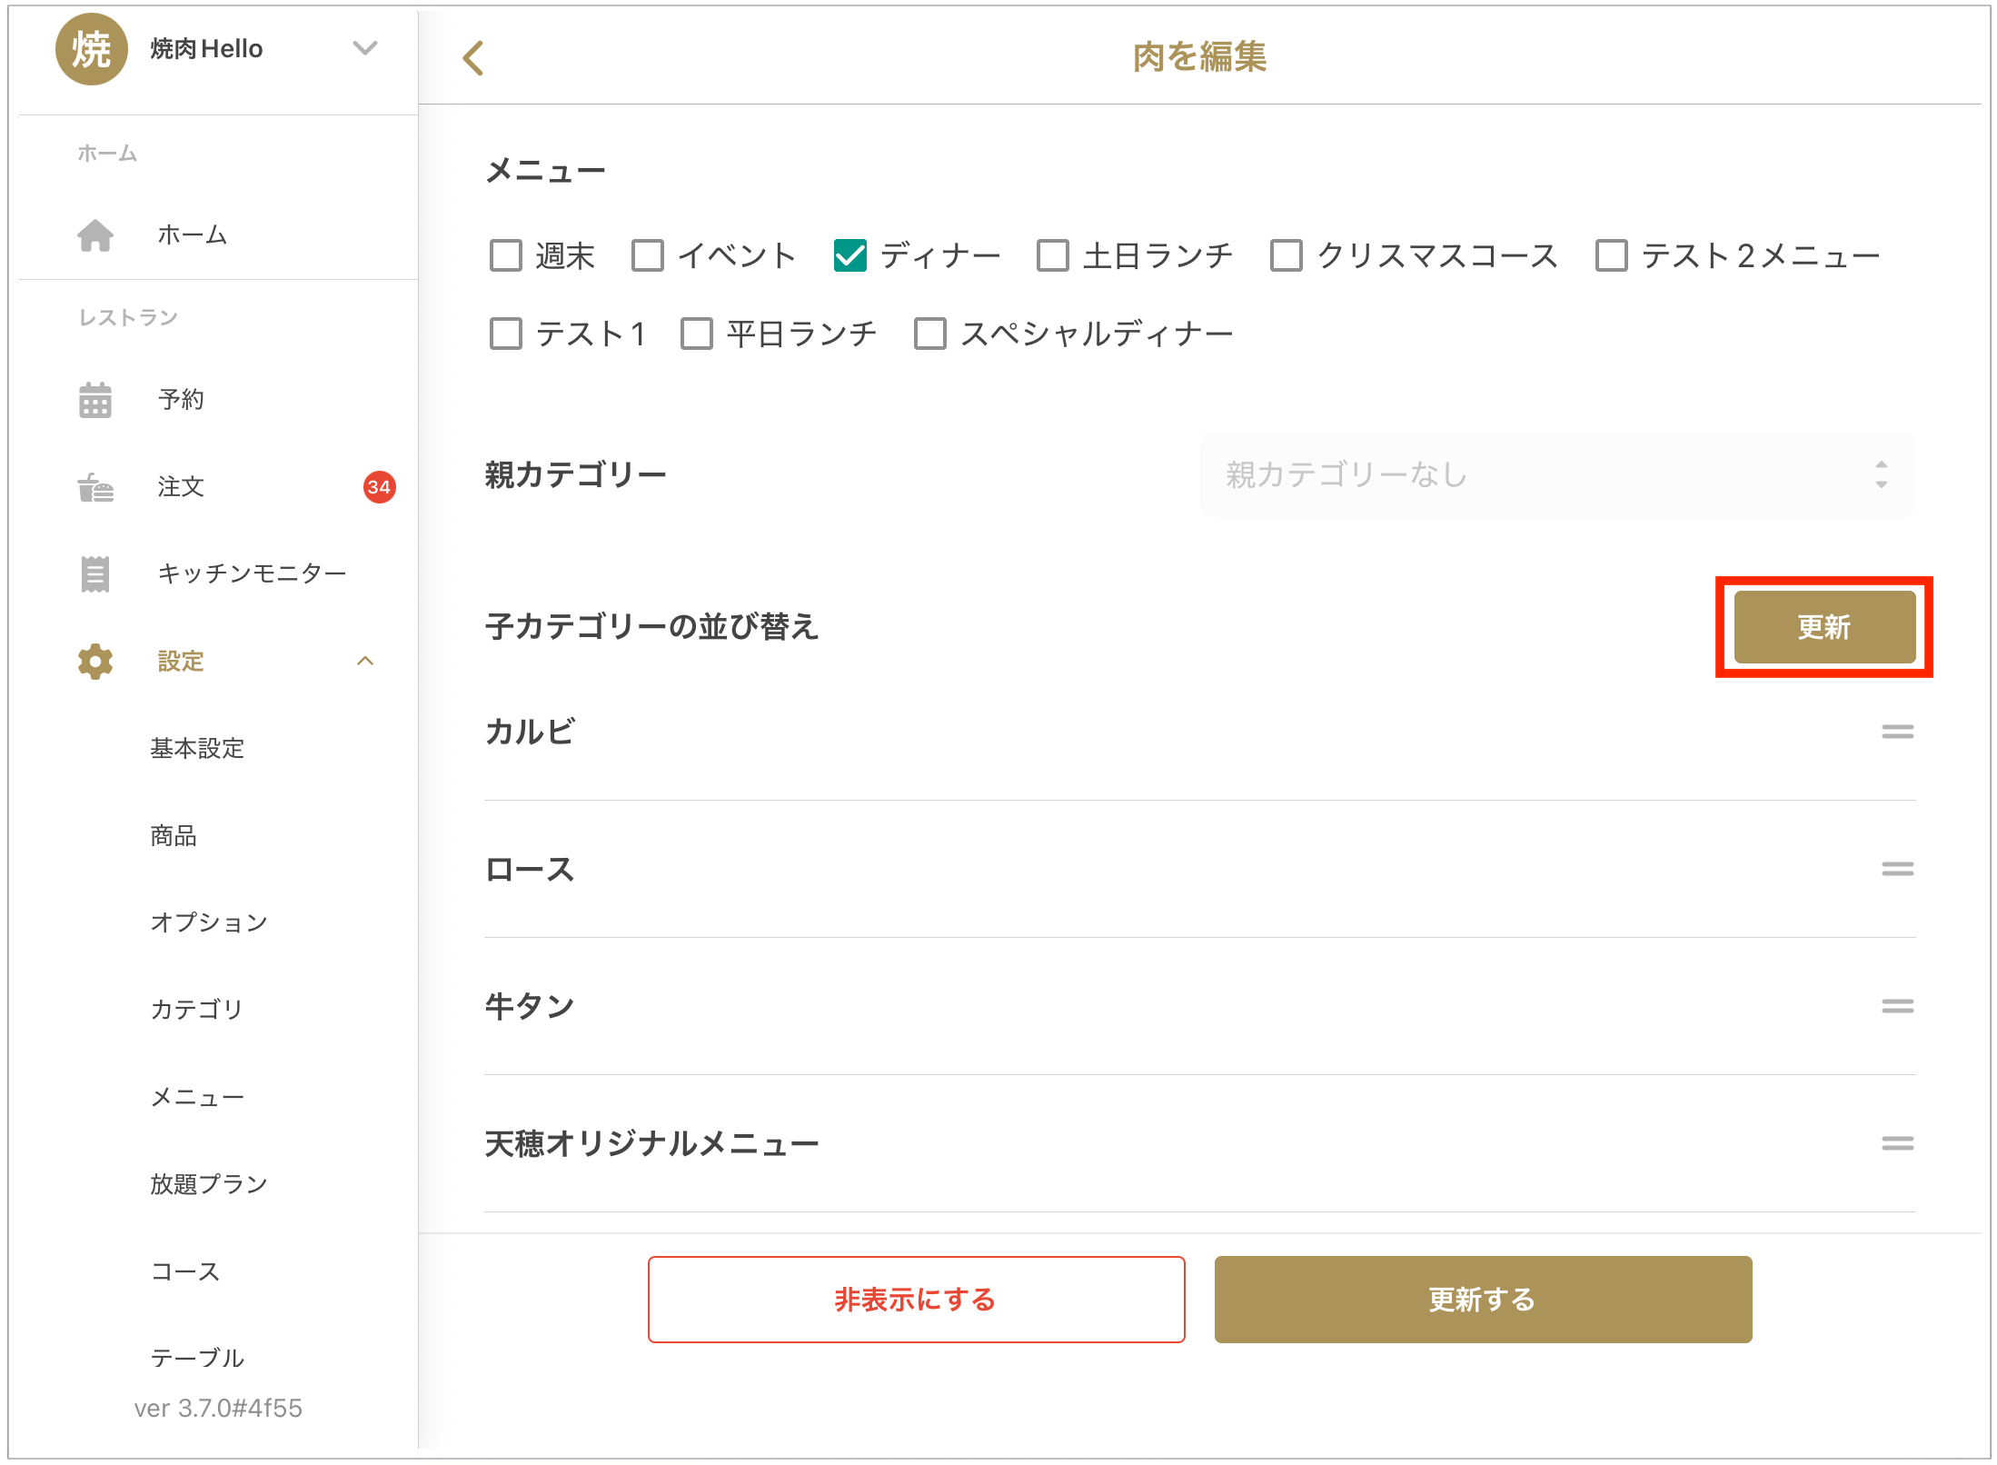1997x1465 pixels.
Task: Collapse the 設定 section chevron
Action: (x=365, y=662)
